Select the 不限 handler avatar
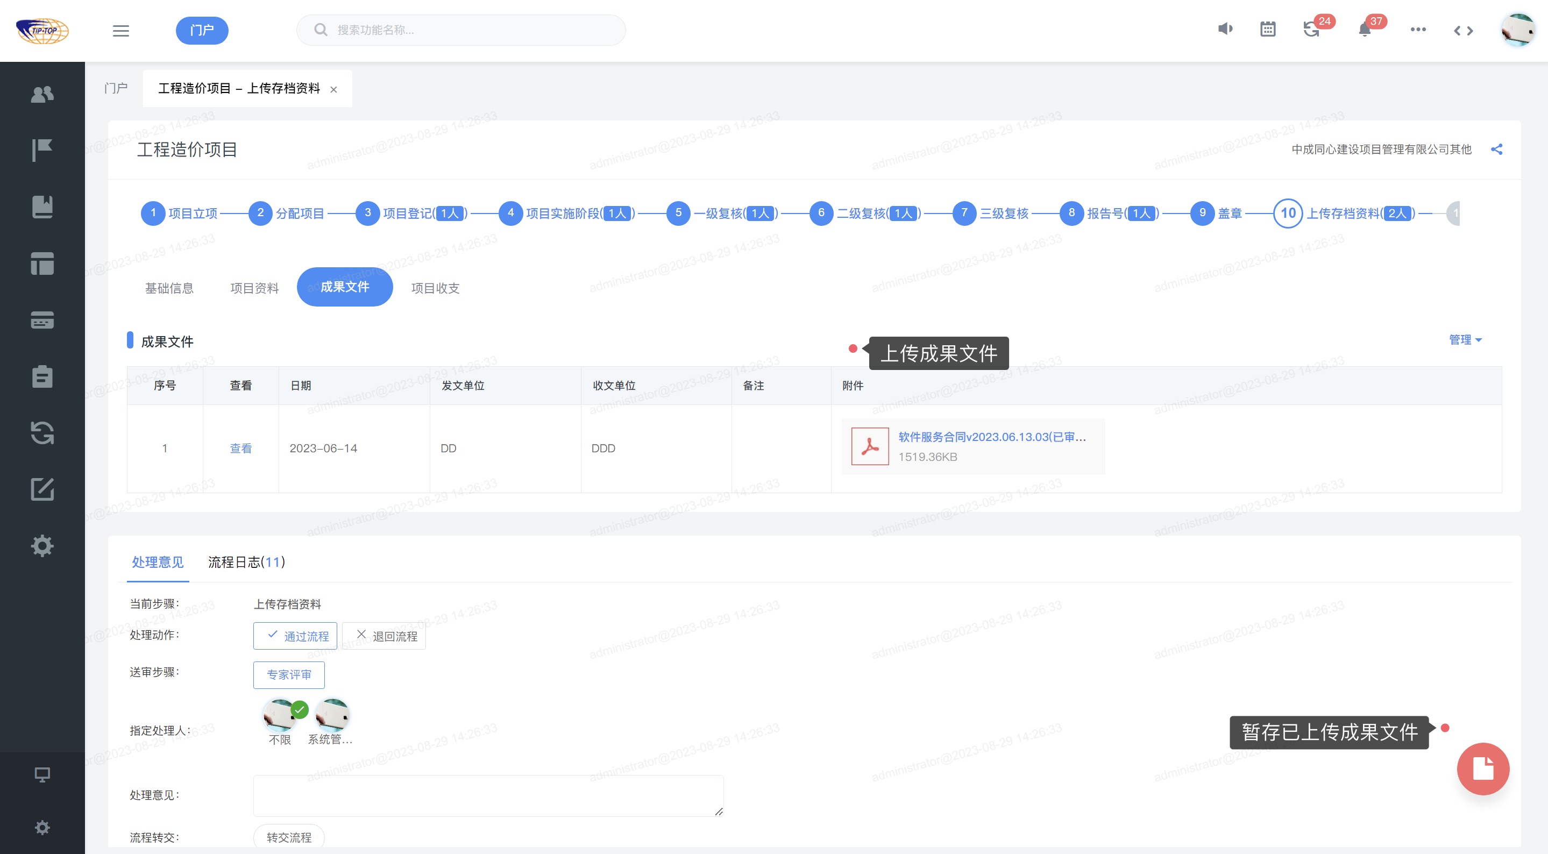 coord(280,716)
